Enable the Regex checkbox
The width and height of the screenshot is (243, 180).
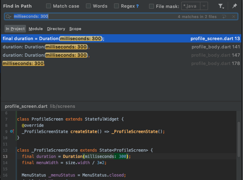click(116, 6)
